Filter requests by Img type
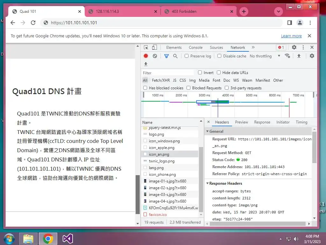This screenshot has width=326, height=245. [192, 80]
